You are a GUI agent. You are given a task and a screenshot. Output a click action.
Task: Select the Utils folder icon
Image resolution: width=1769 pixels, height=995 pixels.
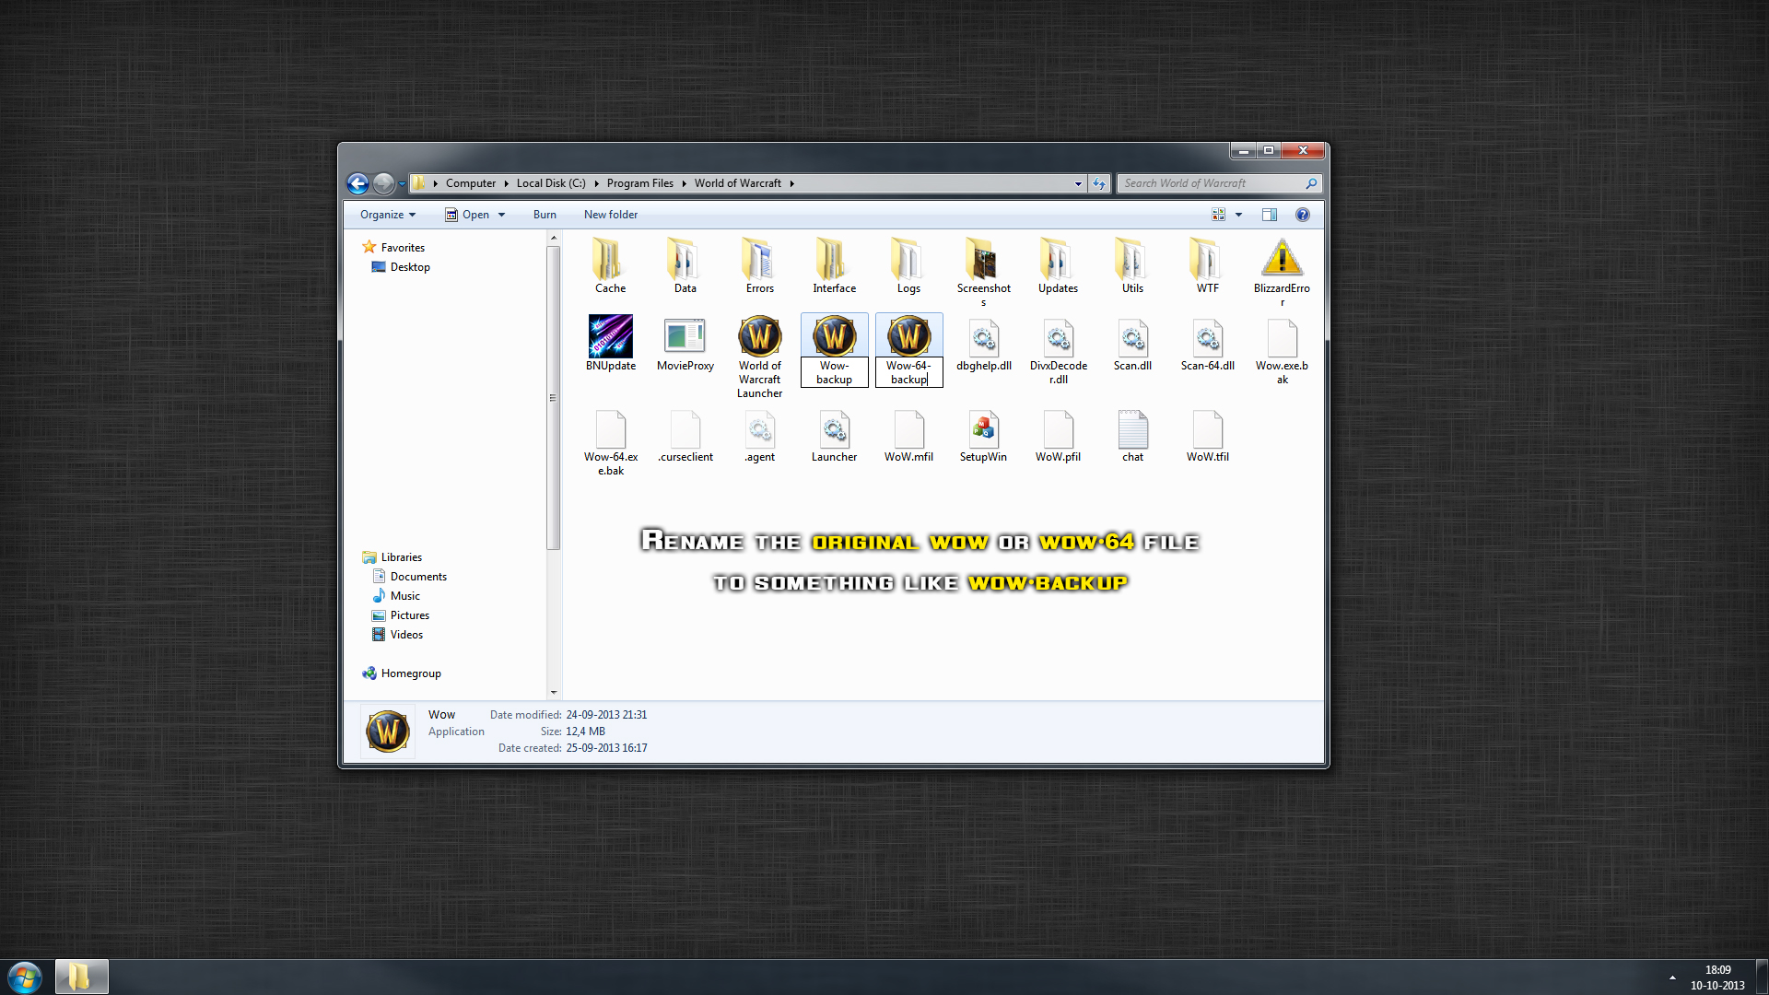pyautogui.click(x=1132, y=259)
